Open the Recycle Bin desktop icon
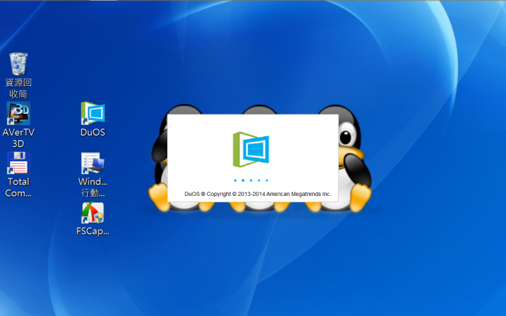 (18, 63)
